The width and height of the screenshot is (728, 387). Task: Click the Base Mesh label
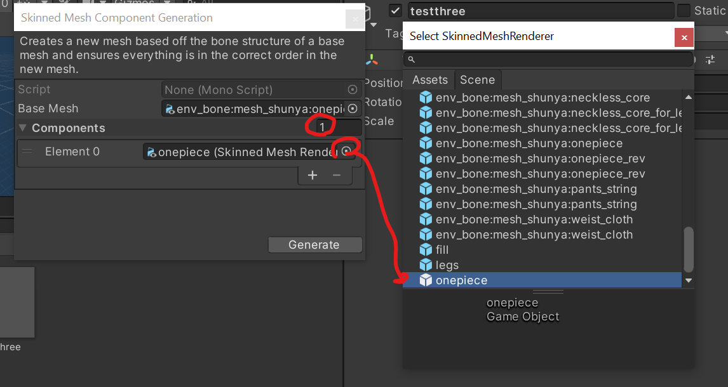point(48,108)
